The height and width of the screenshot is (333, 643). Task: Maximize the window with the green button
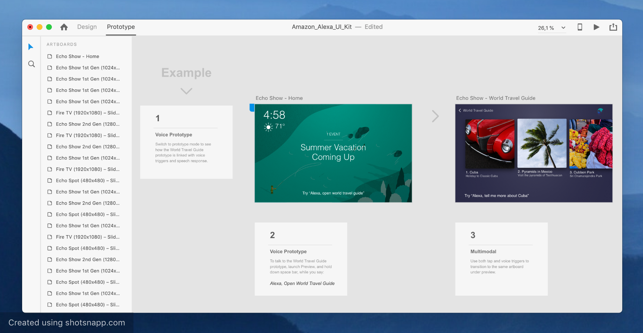point(49,27)
